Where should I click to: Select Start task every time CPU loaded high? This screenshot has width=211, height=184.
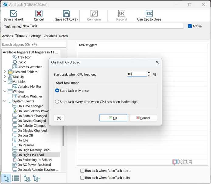(57, 102)
